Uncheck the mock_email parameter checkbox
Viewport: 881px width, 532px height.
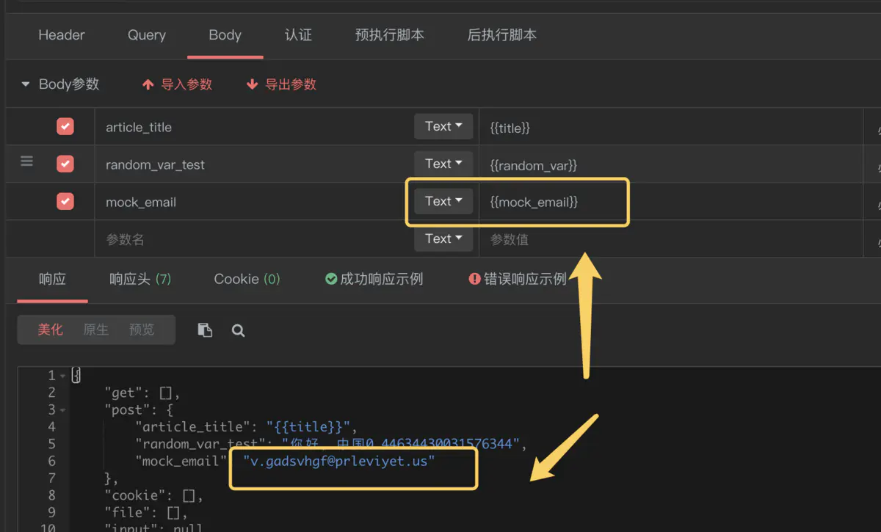pyautogui.click(x=65, y=201)
